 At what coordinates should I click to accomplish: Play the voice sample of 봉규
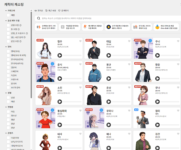(109, 78)
